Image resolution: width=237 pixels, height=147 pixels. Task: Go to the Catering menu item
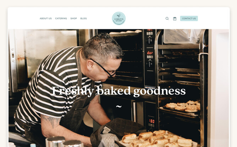click(61, 18)
